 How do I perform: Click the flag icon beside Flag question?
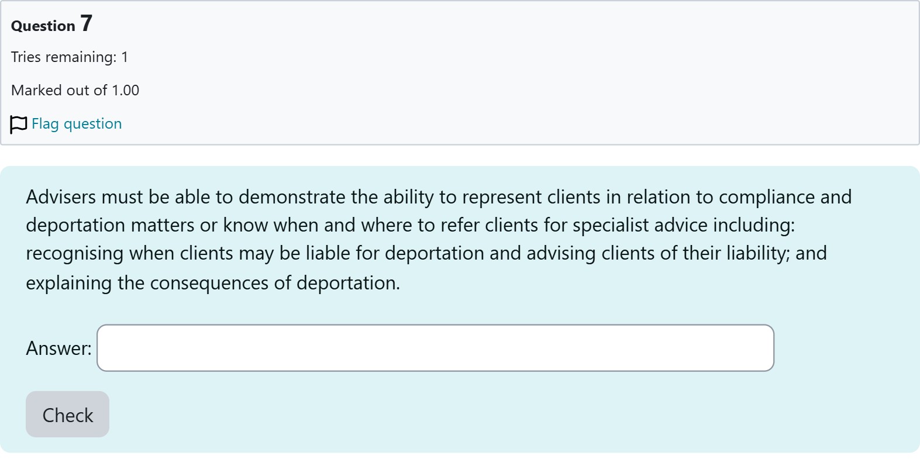tap(19, 124)
